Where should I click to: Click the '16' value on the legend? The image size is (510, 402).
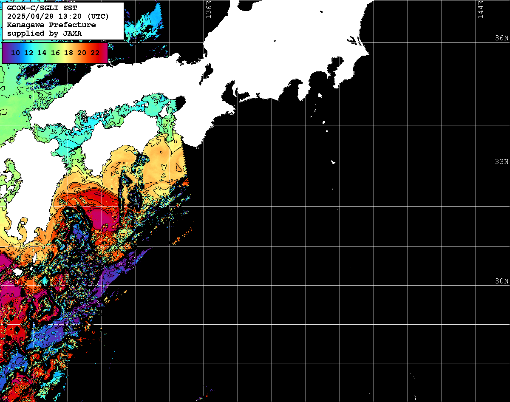pyautogui.click(x=55, y=53)
